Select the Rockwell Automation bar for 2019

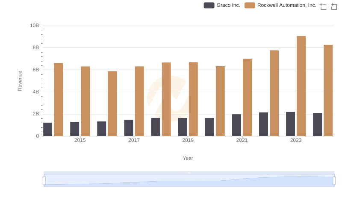tap(193, 99)
